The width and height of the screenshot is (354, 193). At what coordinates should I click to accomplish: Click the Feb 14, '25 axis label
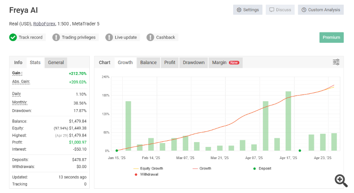151,158
